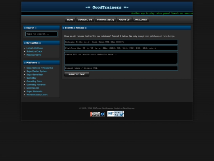Open the ABOUT US page
214x161 pixels.
click(x=124, y=20)
